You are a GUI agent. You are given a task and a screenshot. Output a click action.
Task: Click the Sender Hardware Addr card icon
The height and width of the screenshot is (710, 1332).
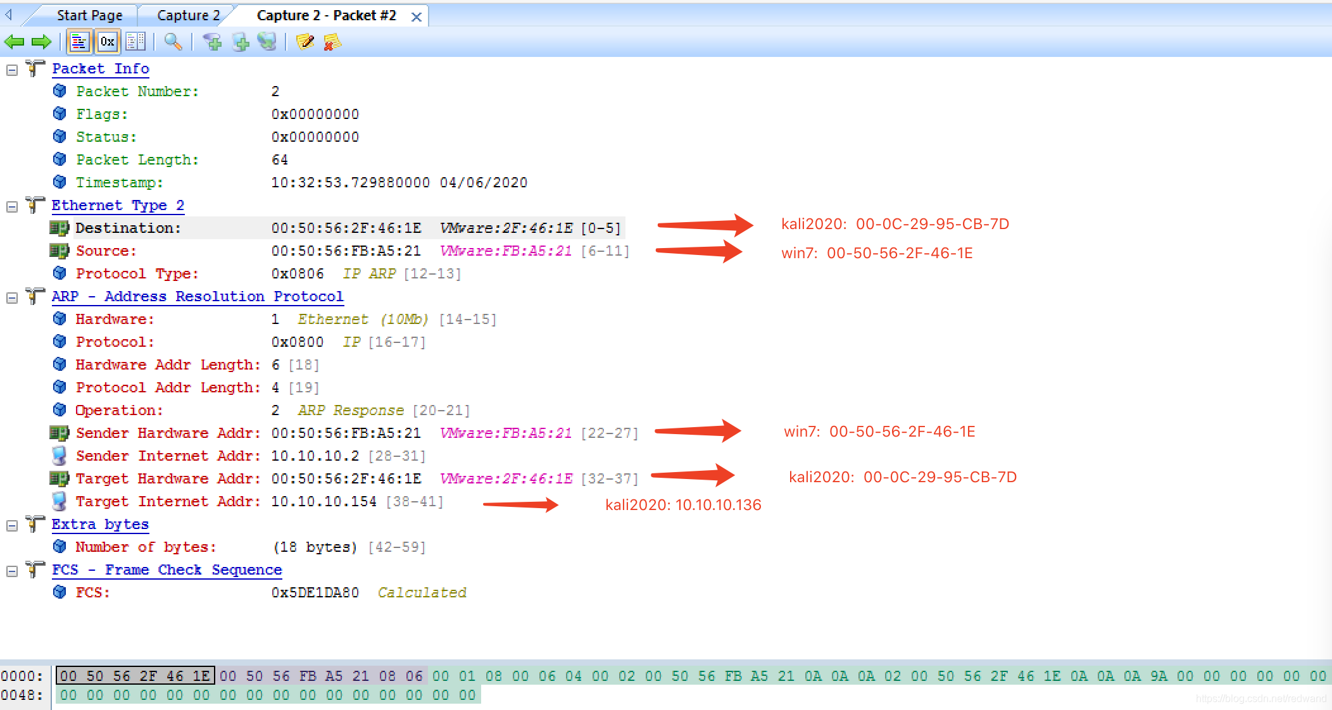(59, 433)
